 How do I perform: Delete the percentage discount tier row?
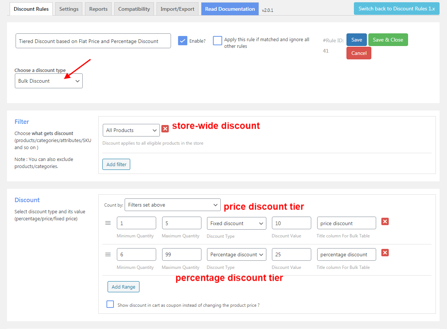(x=385, y=253)
